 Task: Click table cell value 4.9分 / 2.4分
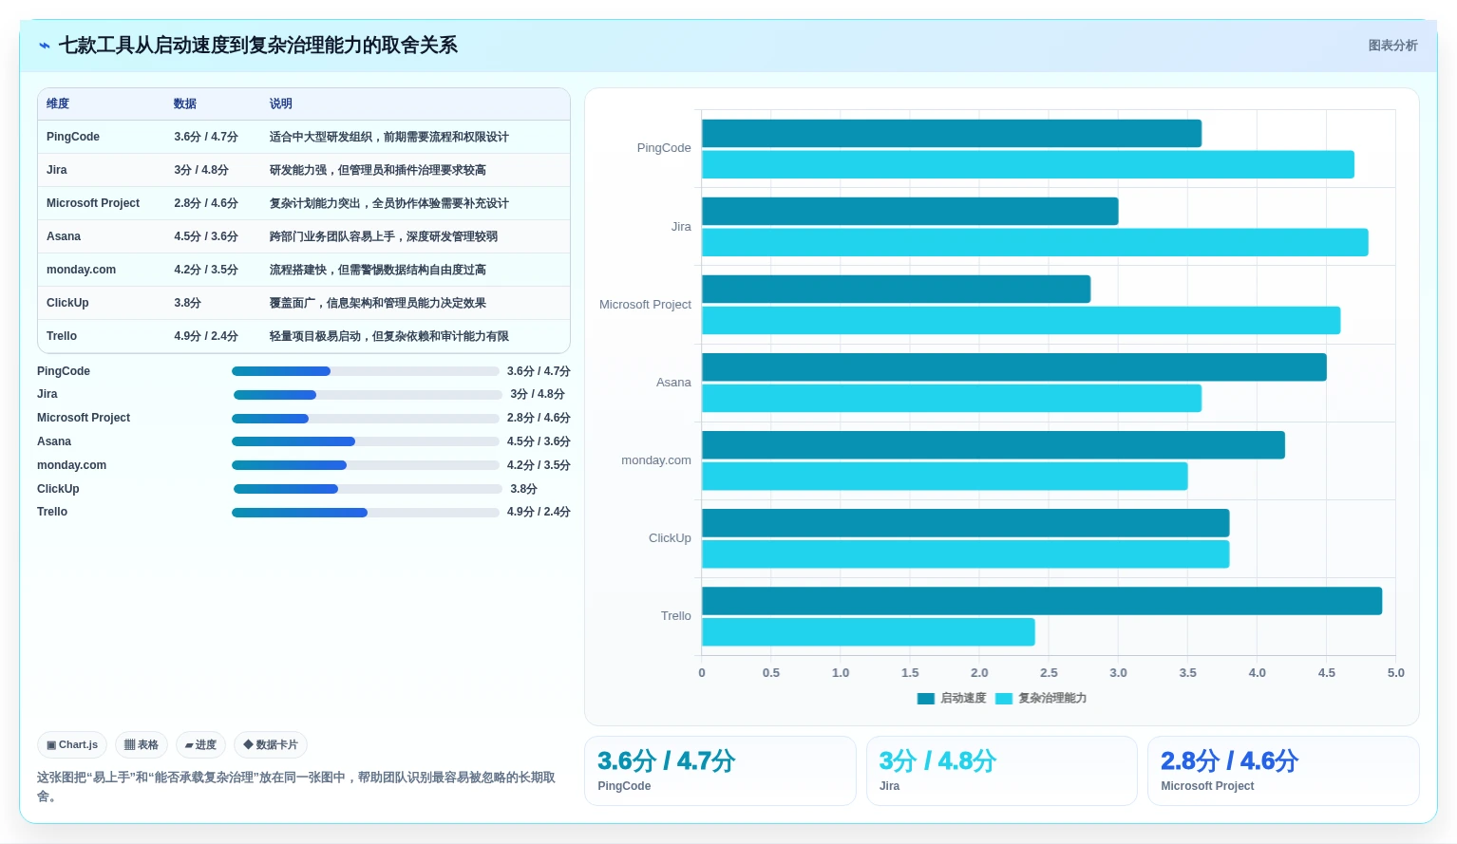206,336
